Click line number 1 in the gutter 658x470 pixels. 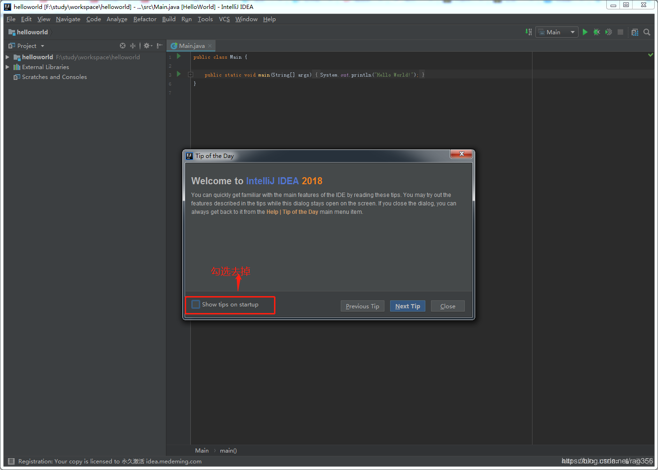pos(170,57)
